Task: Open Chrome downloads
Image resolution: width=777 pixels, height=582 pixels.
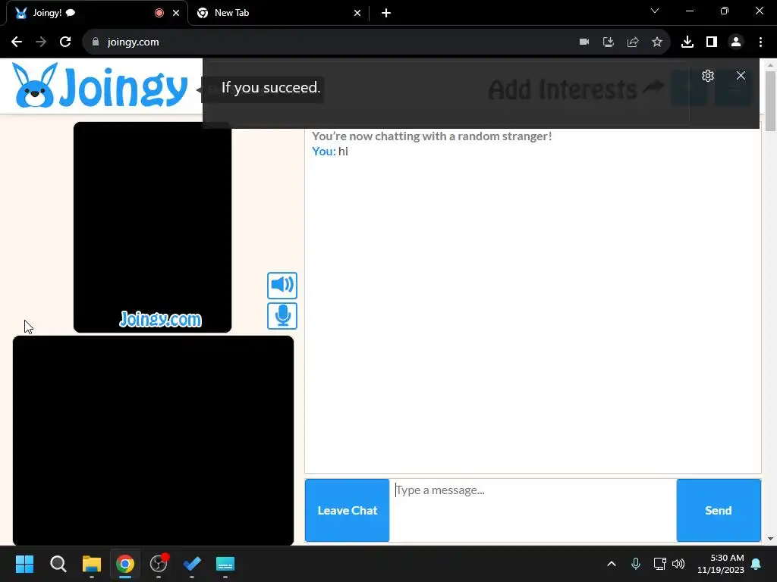Action: (x=687, y=42)
